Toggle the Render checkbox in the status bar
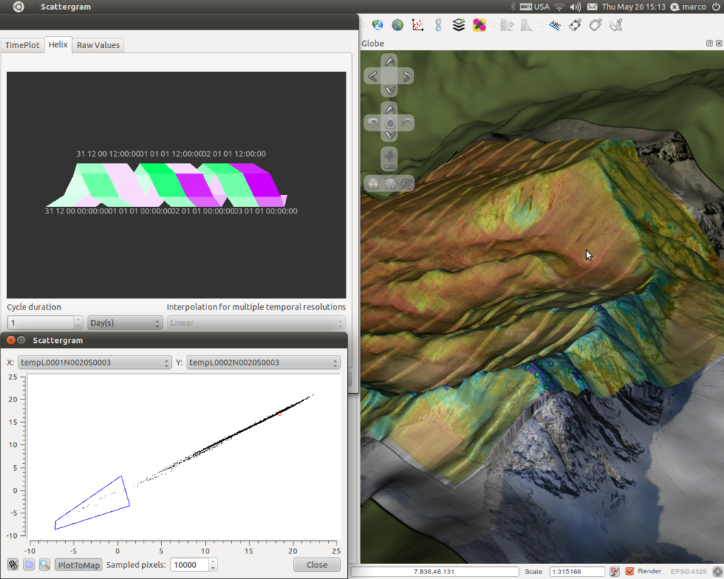Screen dimensions: 724x579 [x=629, y=571]
